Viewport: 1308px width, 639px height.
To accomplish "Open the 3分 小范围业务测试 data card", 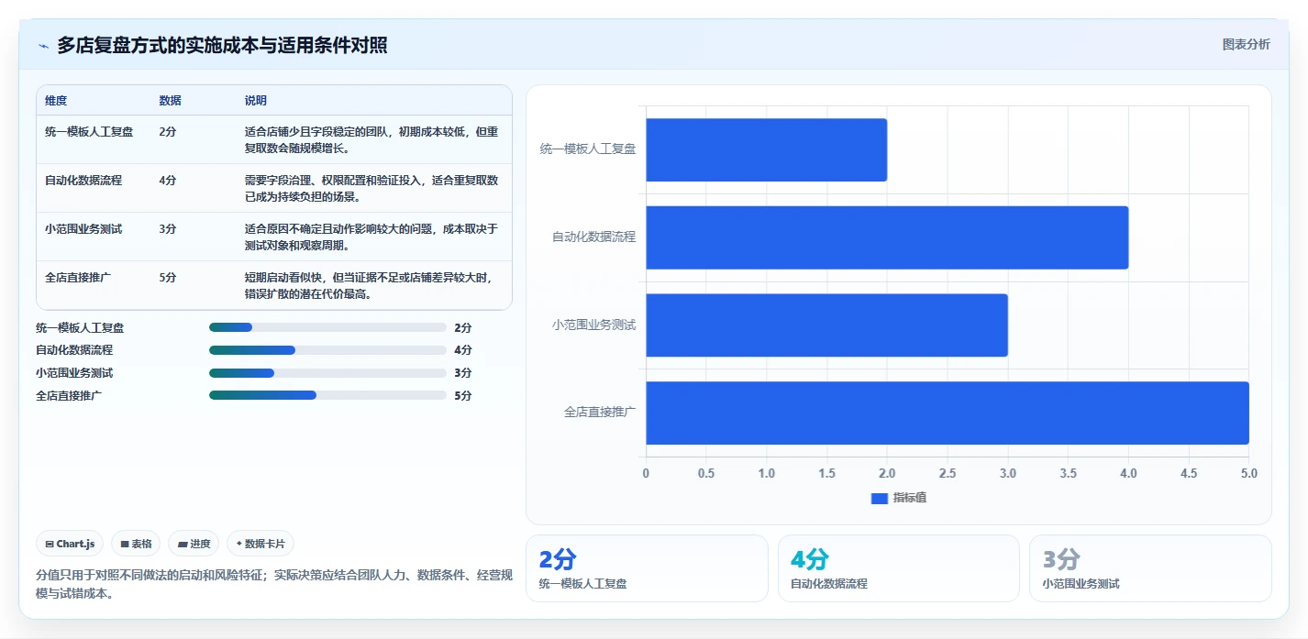I will (1150, 568).
